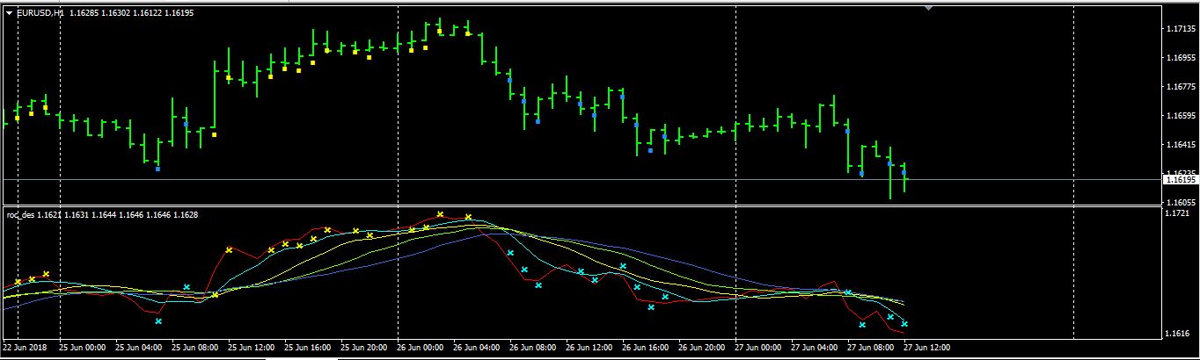Click the horizontal current price level line
The height and width of the screenshot is (360, 1200).
[x=581, y=179]
